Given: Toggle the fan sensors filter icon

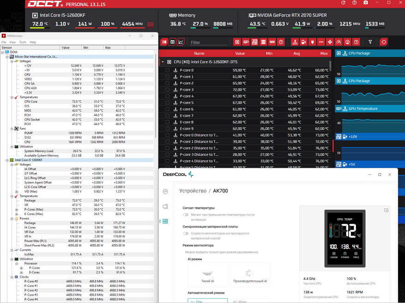Looking at the screenshot, I should point(330,42).
